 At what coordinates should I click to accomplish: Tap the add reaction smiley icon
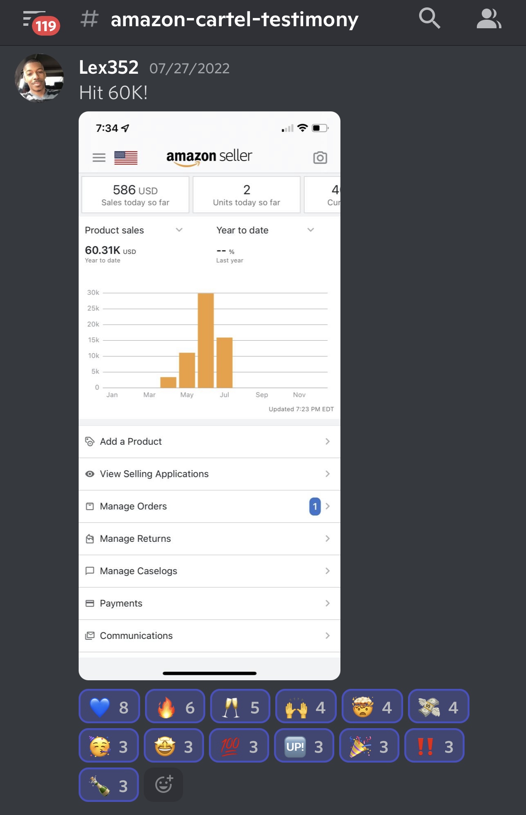(163, 785)
